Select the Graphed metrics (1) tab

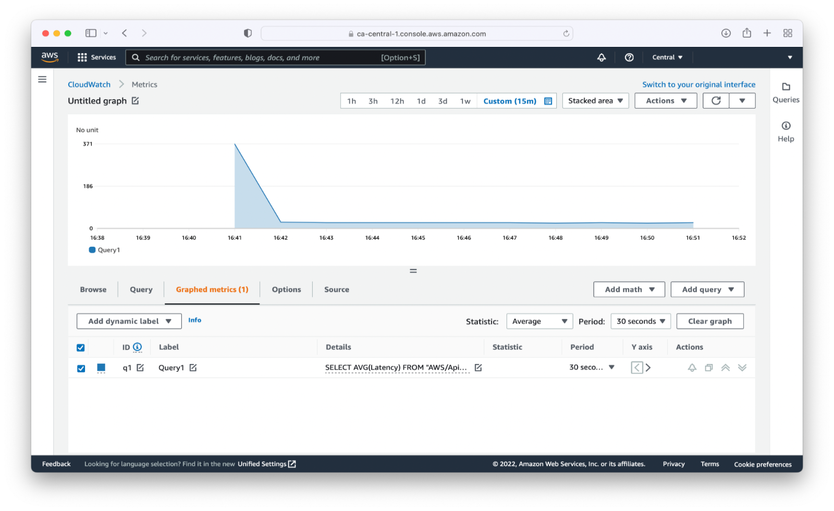212,289
